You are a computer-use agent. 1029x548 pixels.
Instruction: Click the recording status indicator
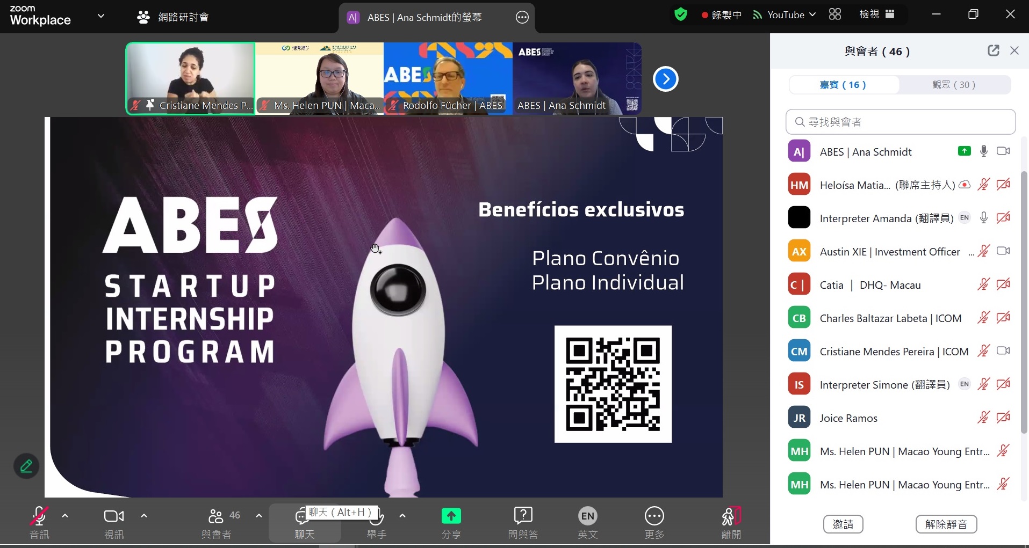[721, 15]
